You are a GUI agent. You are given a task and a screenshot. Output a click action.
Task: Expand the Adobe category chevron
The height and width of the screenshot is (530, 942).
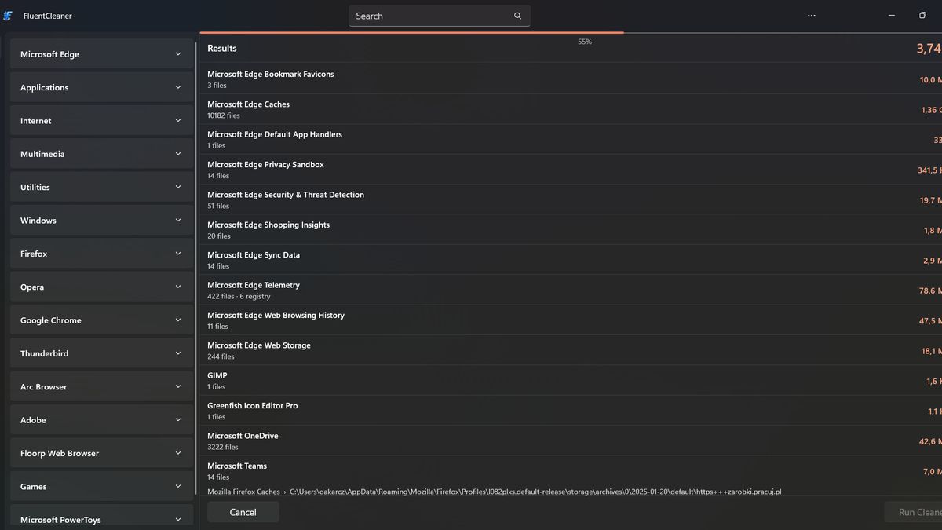click(x=178, y=420)
